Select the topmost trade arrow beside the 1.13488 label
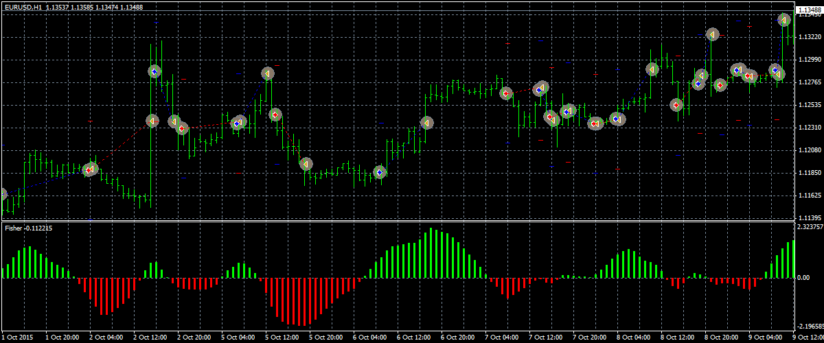Screen dimensions: 824x343 point(784,20)
